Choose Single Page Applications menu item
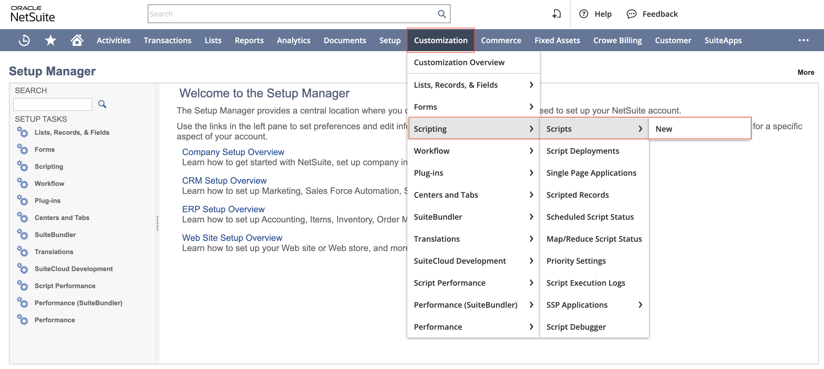The image size is (824, 369). point(594,172)
